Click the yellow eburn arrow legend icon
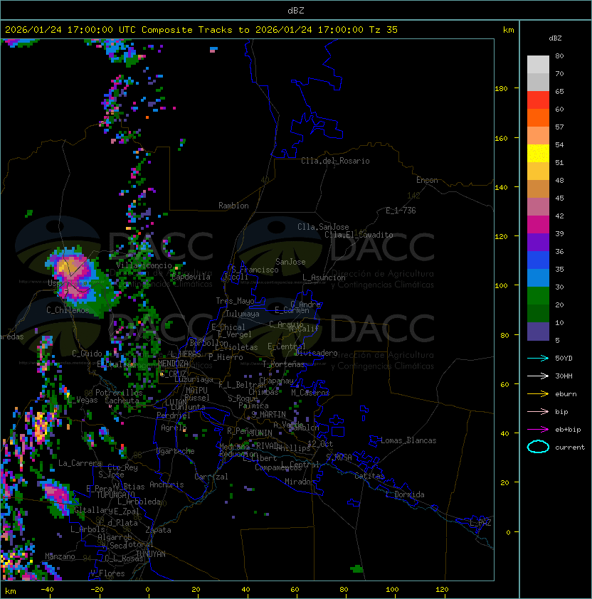Screen dimensions: 592x599 click(538, 394)
